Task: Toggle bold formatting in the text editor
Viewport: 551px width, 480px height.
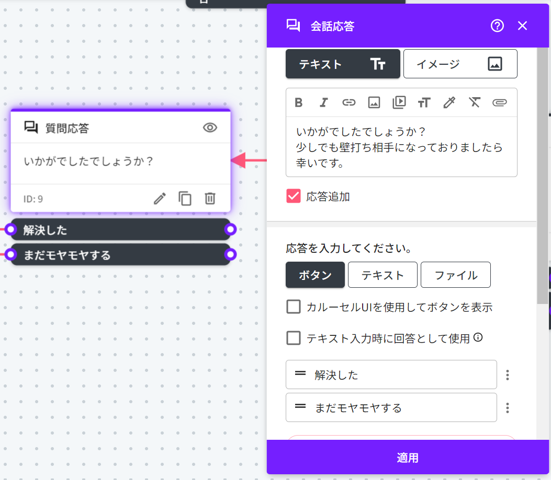Action: coord(299,102)
